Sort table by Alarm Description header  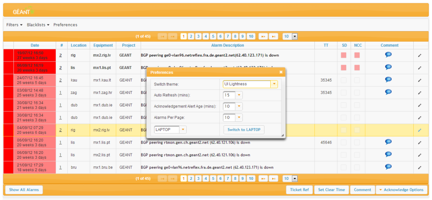pyautogui.click(x=228, y=46)
